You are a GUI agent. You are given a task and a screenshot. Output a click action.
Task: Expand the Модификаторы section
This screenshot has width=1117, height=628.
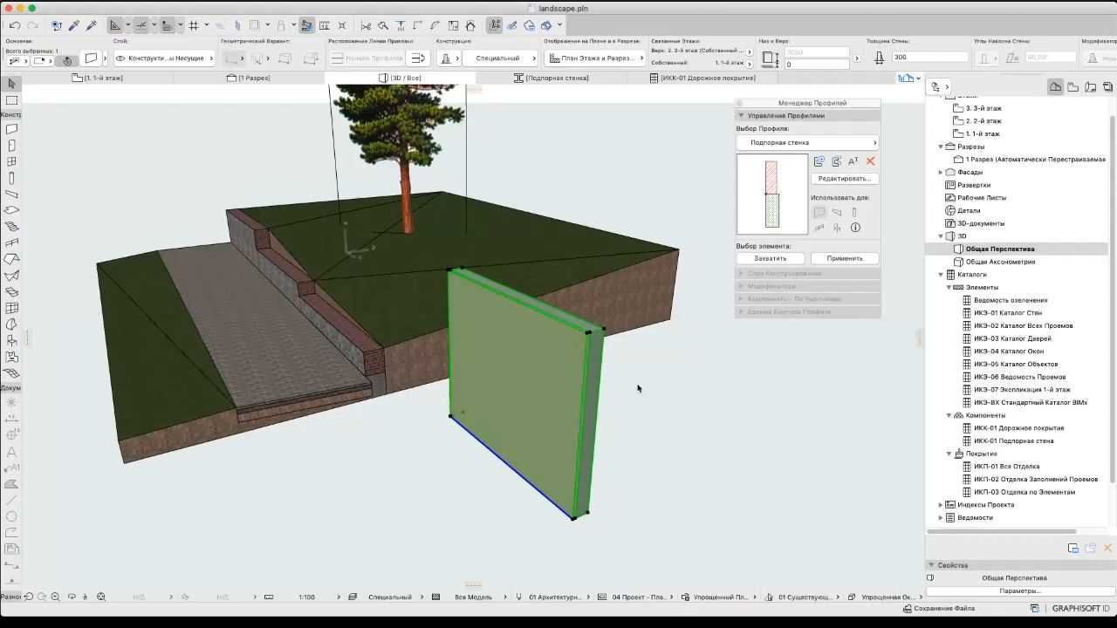pyautogui.click(x=741, y=286)
